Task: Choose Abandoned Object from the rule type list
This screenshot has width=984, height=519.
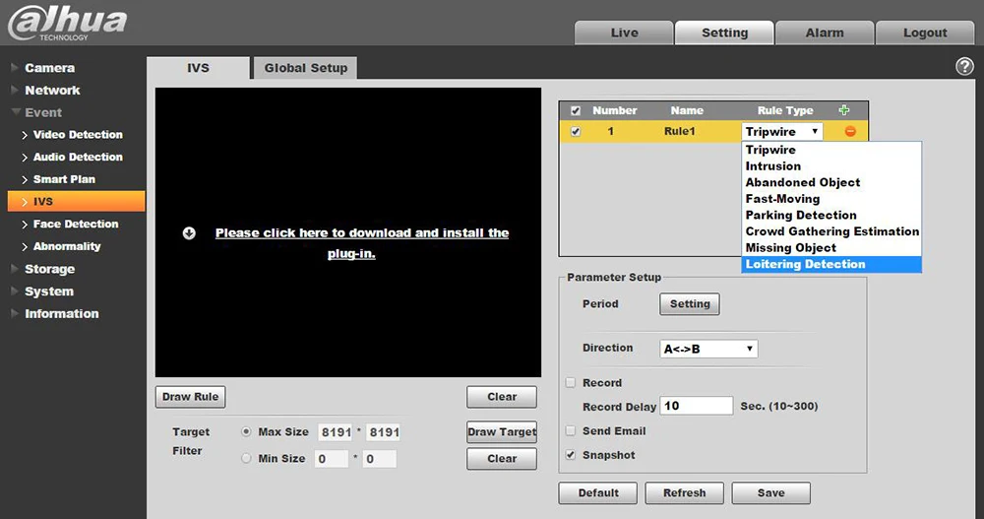Action: 831,182
